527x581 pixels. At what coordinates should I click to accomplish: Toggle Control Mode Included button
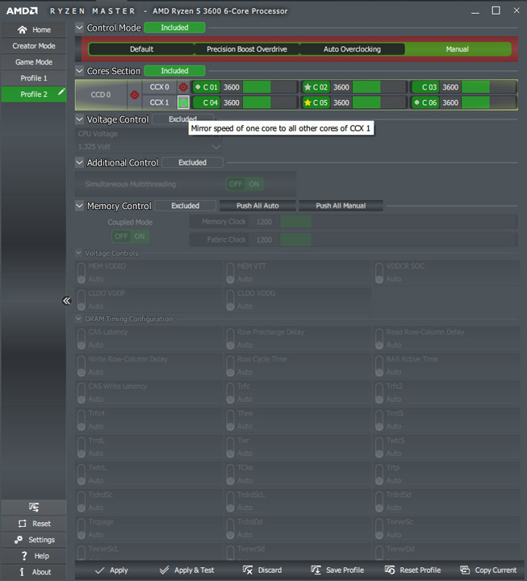click(x=174, y=27)
